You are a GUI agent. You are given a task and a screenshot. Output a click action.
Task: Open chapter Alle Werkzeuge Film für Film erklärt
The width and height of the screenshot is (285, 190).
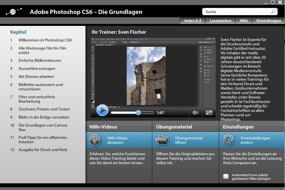[42, 50]
